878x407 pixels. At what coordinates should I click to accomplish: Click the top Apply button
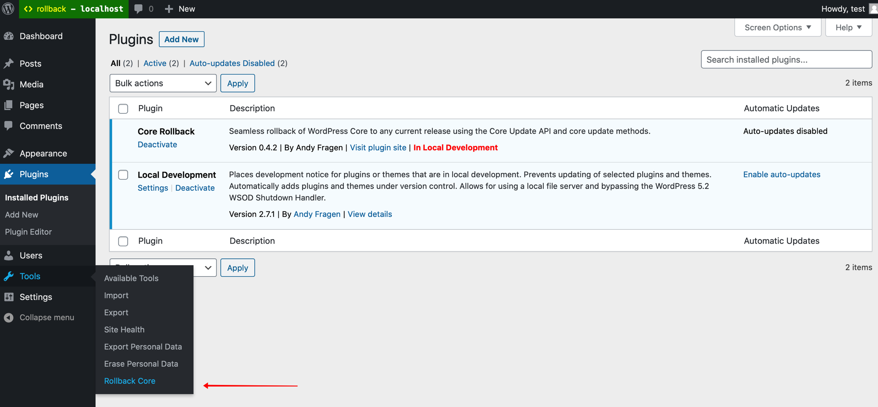[x=238, y=83]
